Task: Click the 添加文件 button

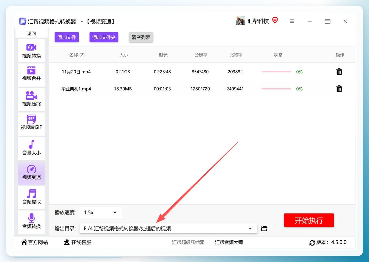Action: pyautogui.click(x=67, y=37)
